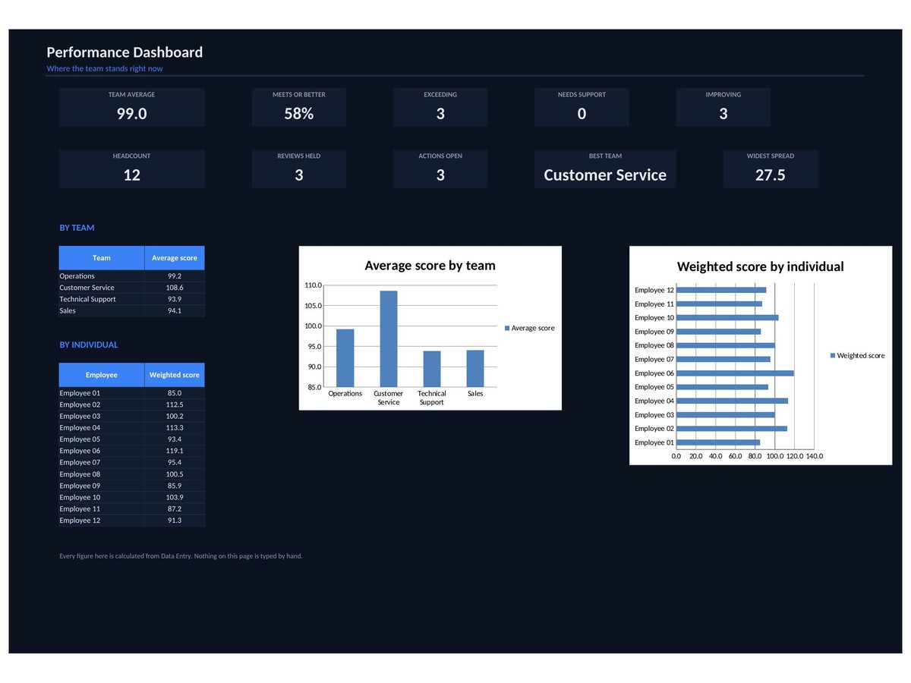Screen dimensions: 911x683
Task: Select the Headcount 12 card
Action: [131, 168]
